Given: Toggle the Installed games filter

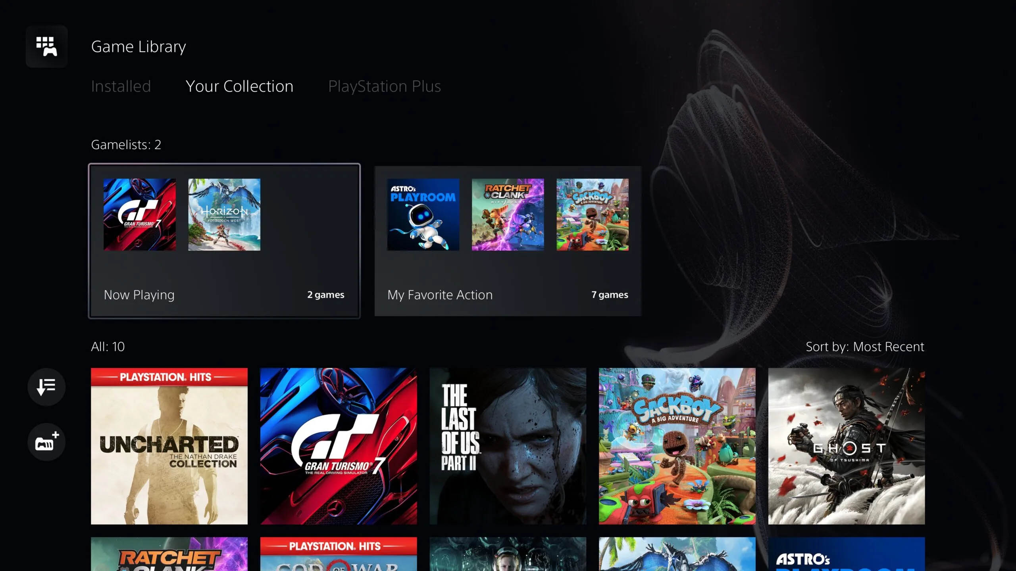Looking at the screenshot, I should coord(121,85).
